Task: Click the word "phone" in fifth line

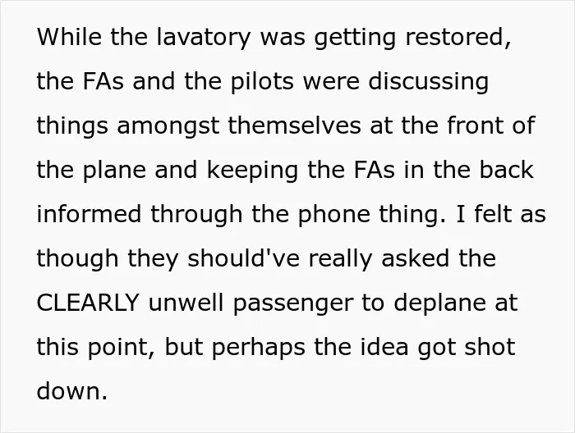Action: [x=333, y=215]
